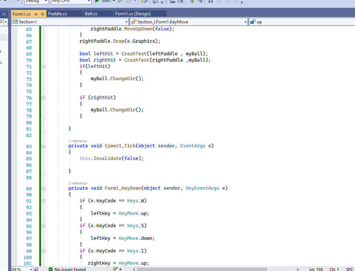Collapse the timer1_Tick method fold marker
Viewport: 355px width, 271px height.
coord(43,147)
